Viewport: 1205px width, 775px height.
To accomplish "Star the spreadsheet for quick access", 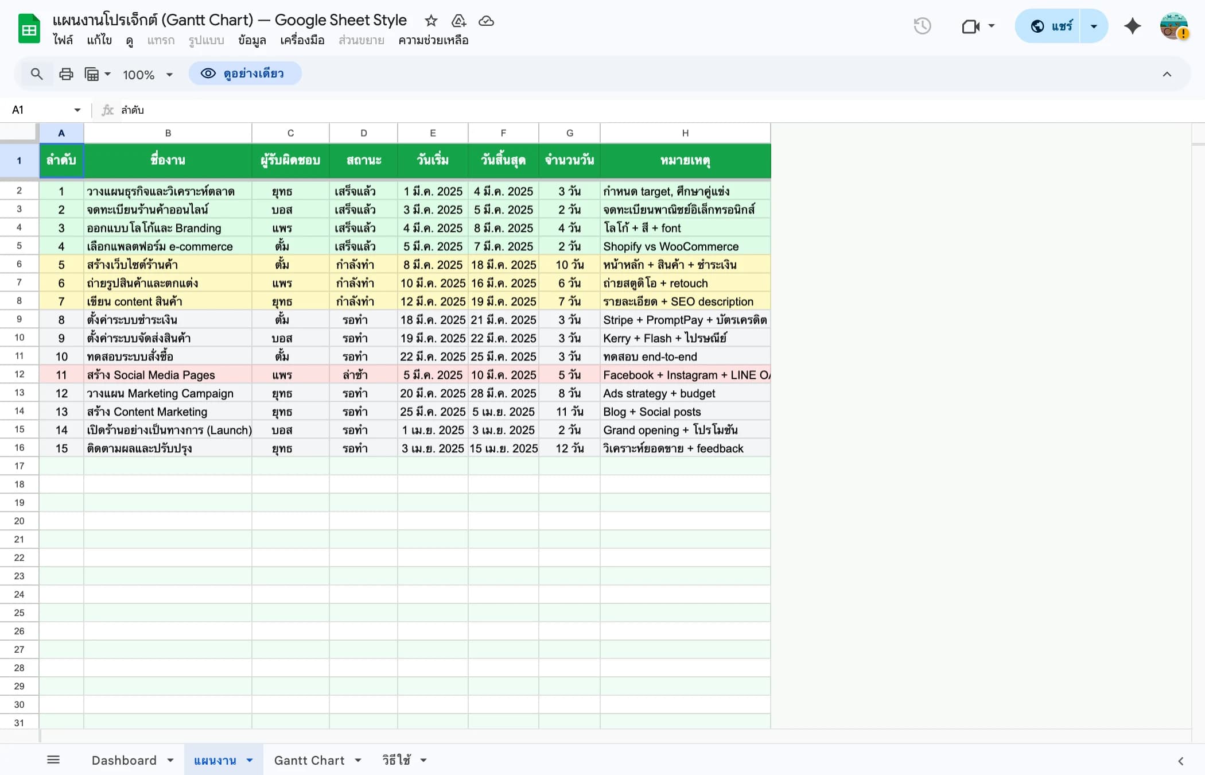I will [x=430, y=21].
